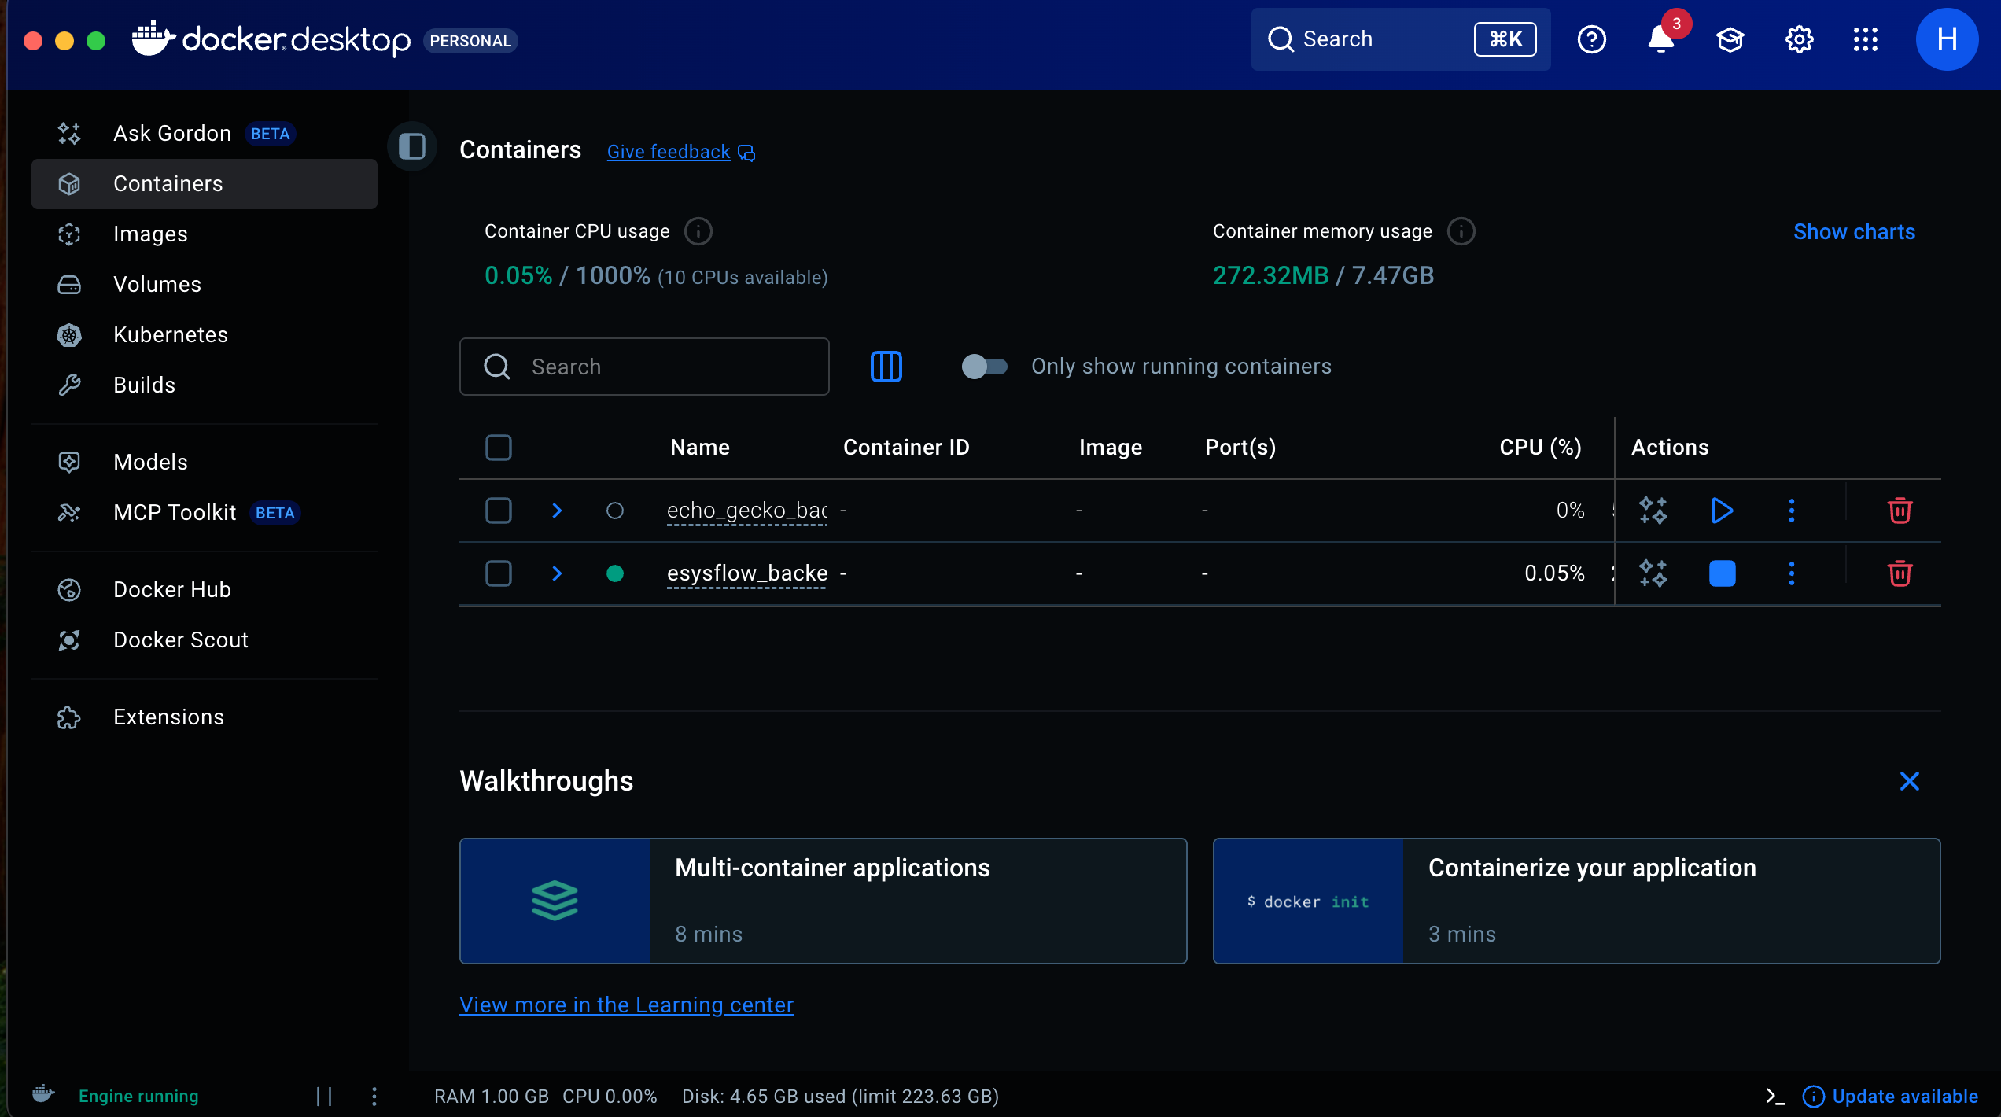This screenshot has height=1117, width=2001.
Task: Open Docker Hub from the sidebar
Action: tap(204, 589)
